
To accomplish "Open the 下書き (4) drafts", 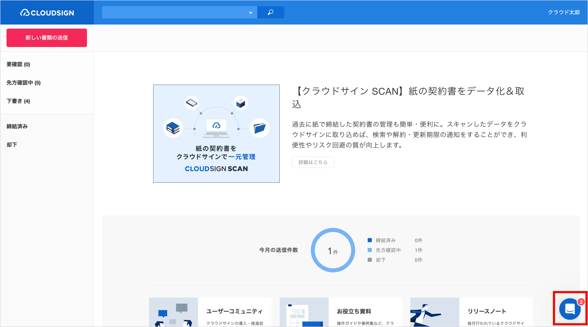I will tap(18, 101).
